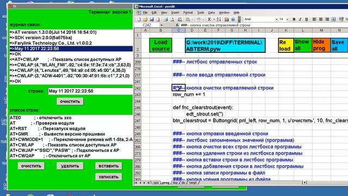Click the fx Insert Function icon
This screenshot has width=348, height=196.
(x=177, y=25)
